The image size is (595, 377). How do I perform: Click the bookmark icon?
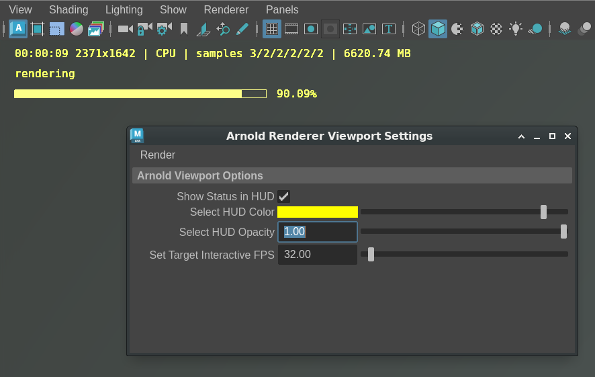[184, 29]
